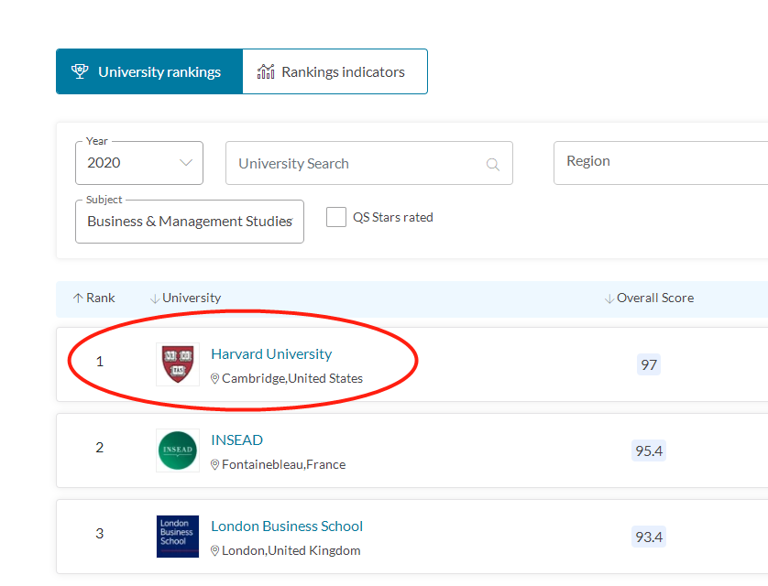
Task: Click the London Business School logo
Action: pyautogui.click(x=178, y=537)
